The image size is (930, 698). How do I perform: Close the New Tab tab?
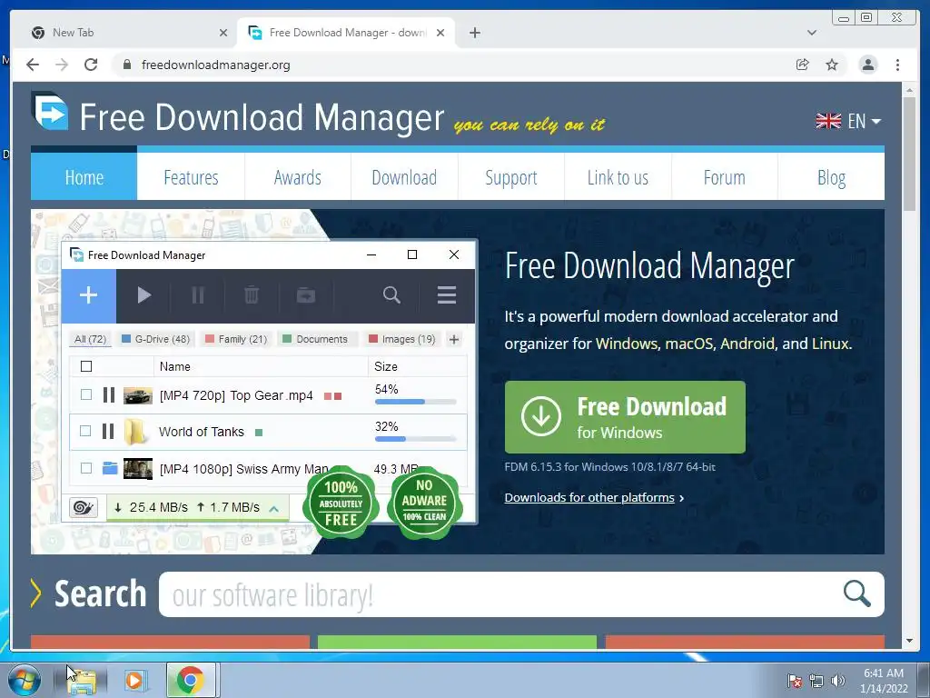pyautogui.click(x=223, y=33)
